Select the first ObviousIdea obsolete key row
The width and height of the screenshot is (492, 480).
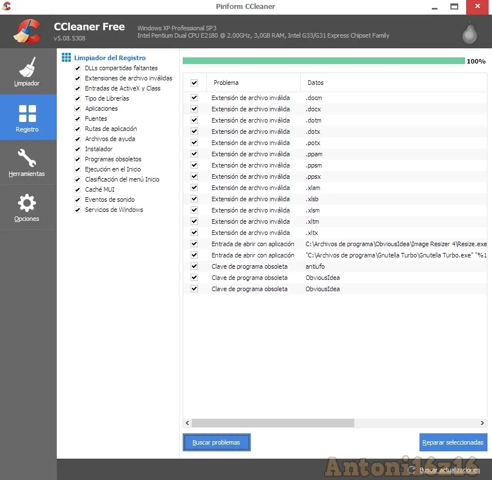[x=335, y=278]
